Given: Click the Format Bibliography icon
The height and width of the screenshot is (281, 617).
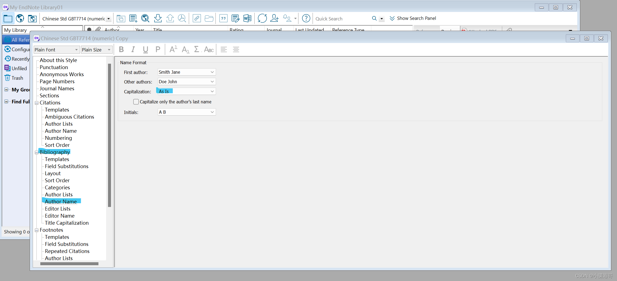Looking at the screenshot, I should point(235,18).
